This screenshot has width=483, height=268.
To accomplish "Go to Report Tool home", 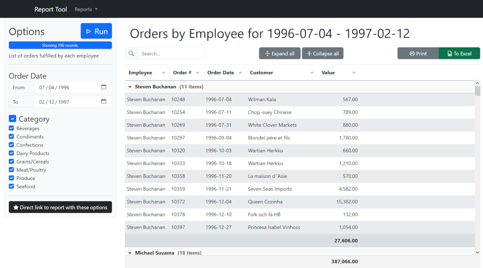I will pyautogui.click(x=51, y=9).
